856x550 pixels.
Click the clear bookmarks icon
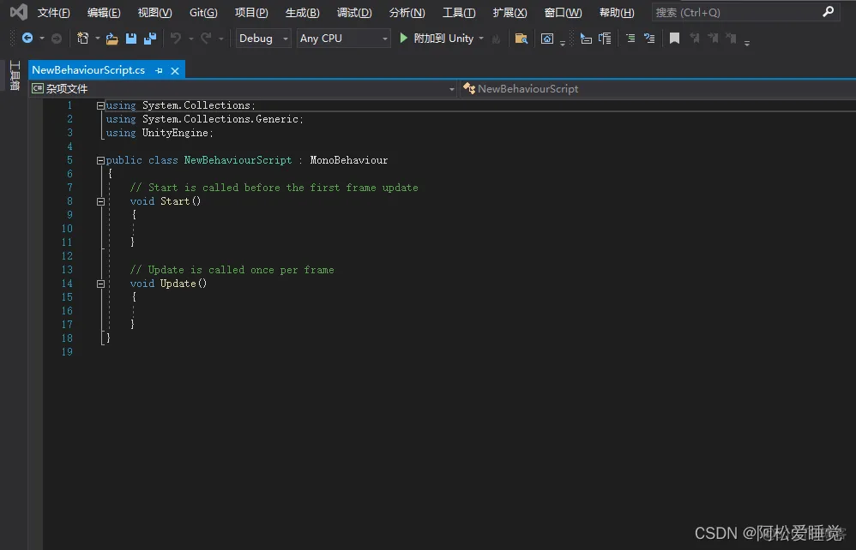tap(732, 39)
